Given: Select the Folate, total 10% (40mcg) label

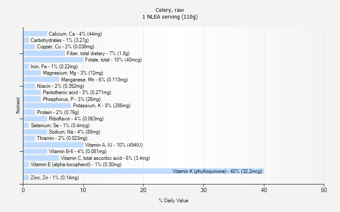Looking at the screenshot, I should tap(113, 60).
